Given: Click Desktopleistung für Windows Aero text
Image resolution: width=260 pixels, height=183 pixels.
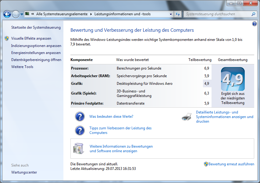Looking at the screenshot, I should [144, 84].
